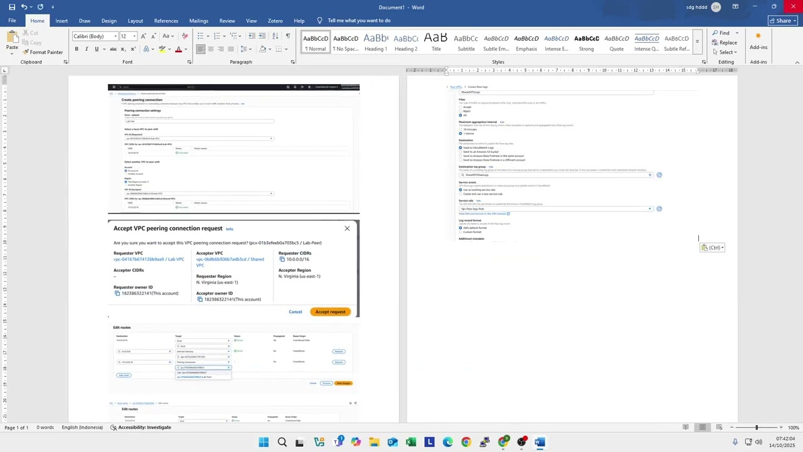The height and width of the screenshot is (452, 803).
Task: Switch to the Review tab
Action: 227,21
